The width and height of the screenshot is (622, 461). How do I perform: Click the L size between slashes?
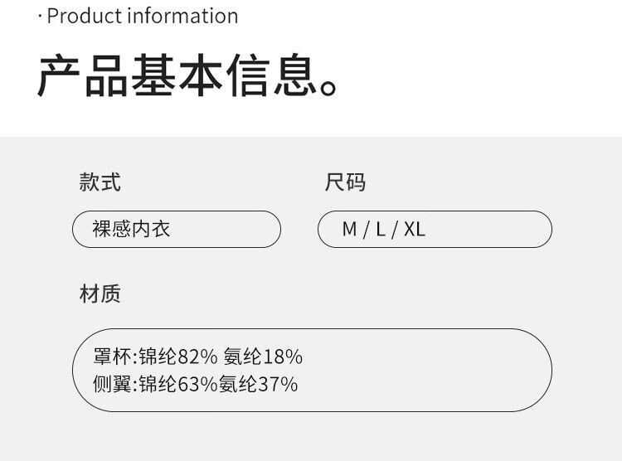tap(381, 230)
